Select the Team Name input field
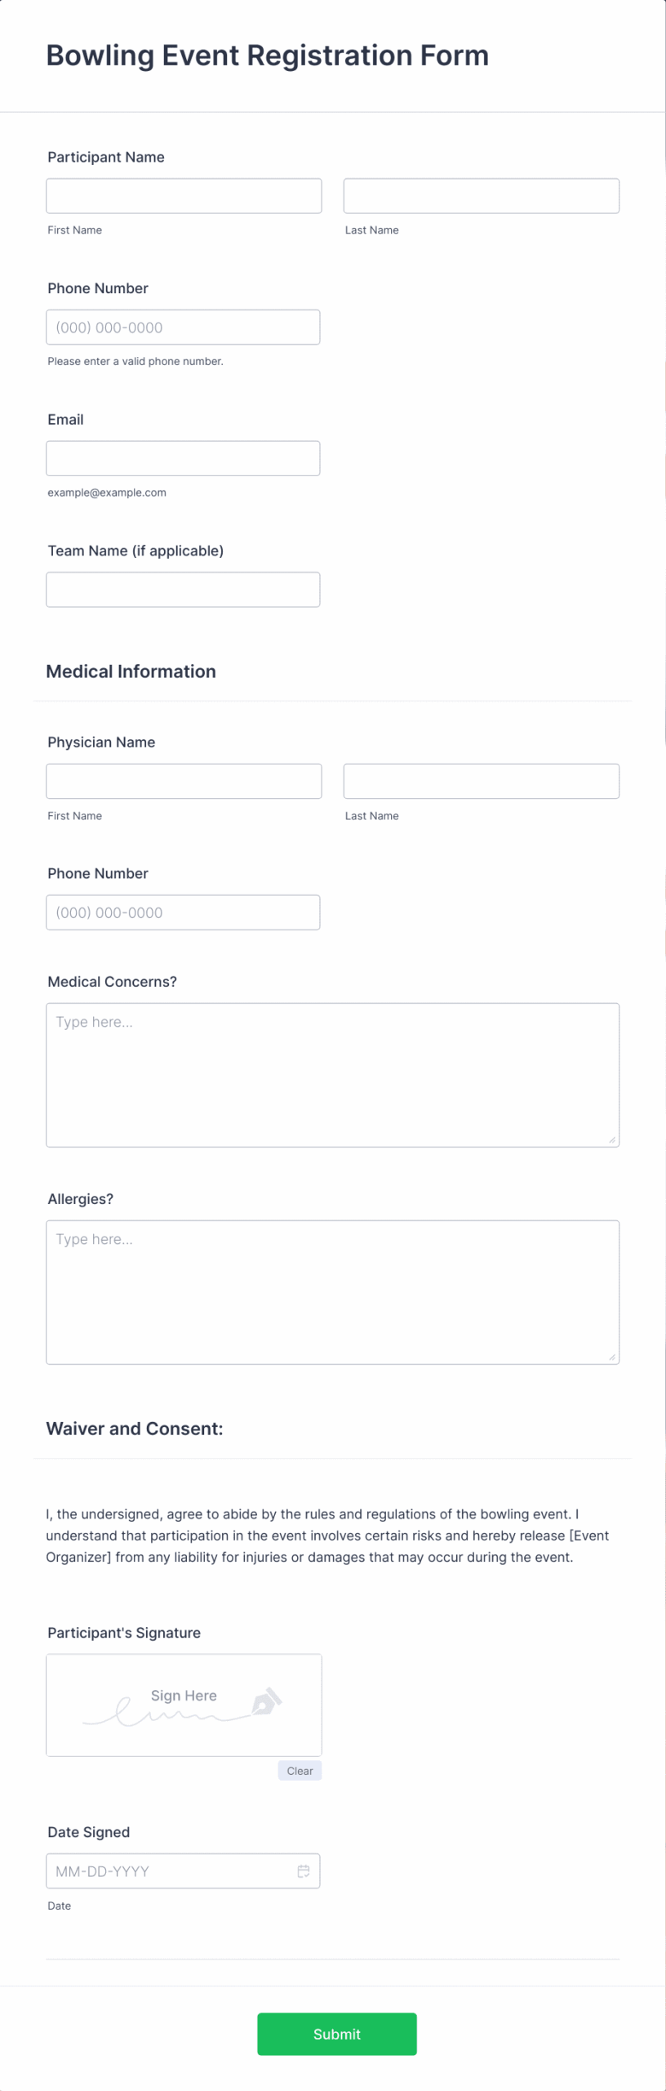The height and width of the screenshot is (2091, 666). [x=183, y=589]
